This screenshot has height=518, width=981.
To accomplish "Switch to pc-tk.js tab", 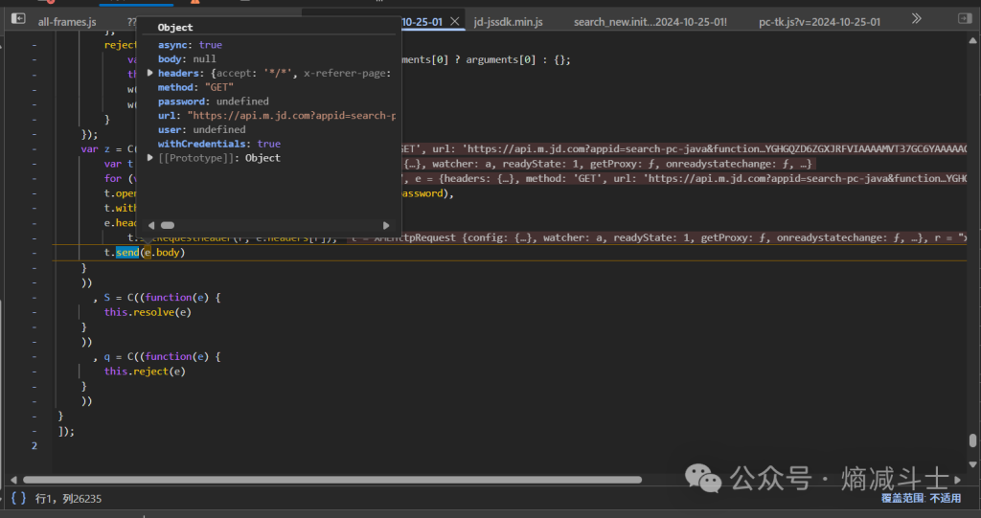I will point(819,21).
